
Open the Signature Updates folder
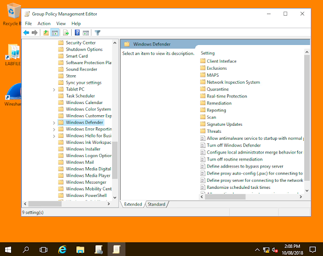[x=224, y=124]
